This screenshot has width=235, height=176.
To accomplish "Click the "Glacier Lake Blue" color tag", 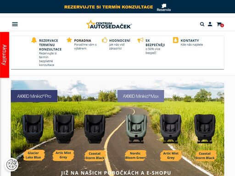I will coord(34,155).
